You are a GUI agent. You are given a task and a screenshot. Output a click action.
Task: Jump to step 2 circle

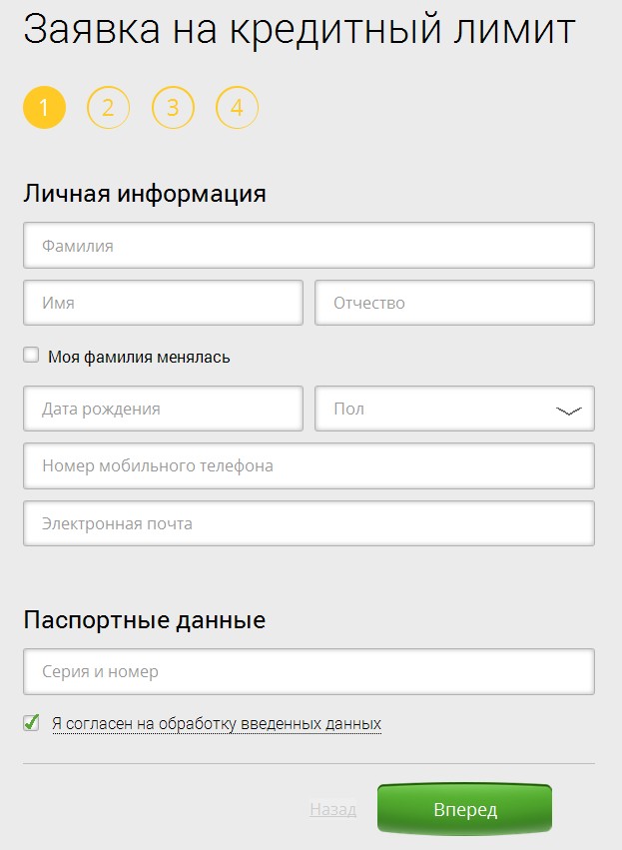109,108
